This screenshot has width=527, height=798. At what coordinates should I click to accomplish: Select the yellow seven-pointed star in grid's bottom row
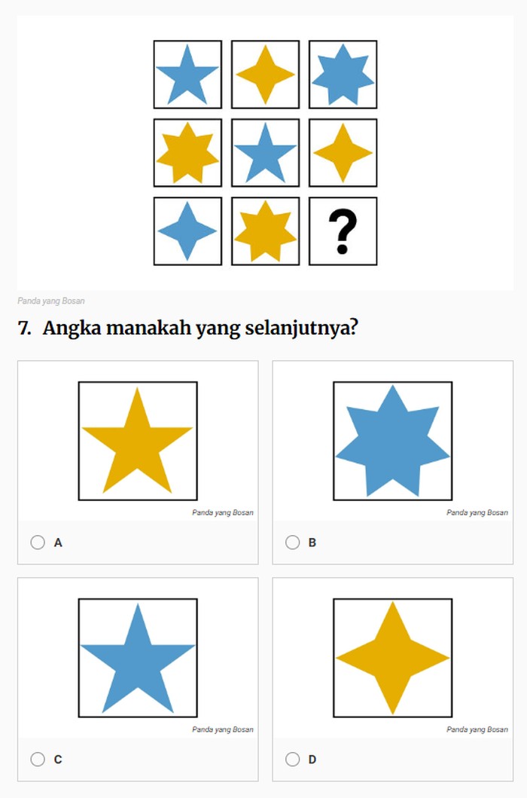265,231
